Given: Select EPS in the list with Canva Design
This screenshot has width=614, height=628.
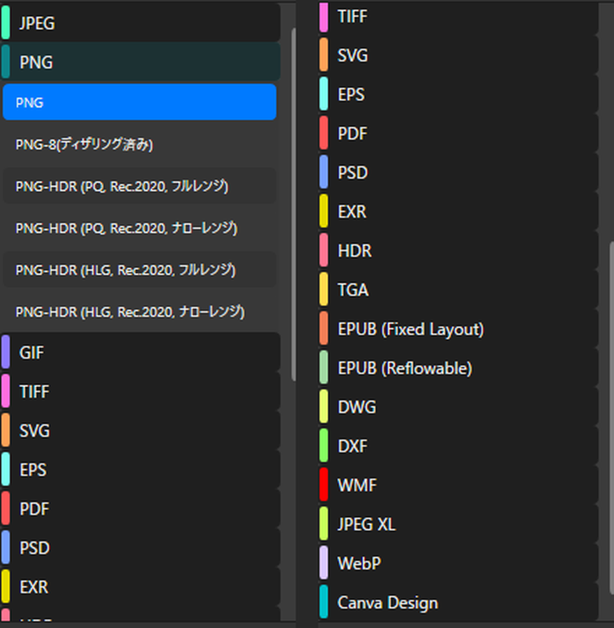Looking at the screenshot, I should pyautogui.click(x=458, y=94).
